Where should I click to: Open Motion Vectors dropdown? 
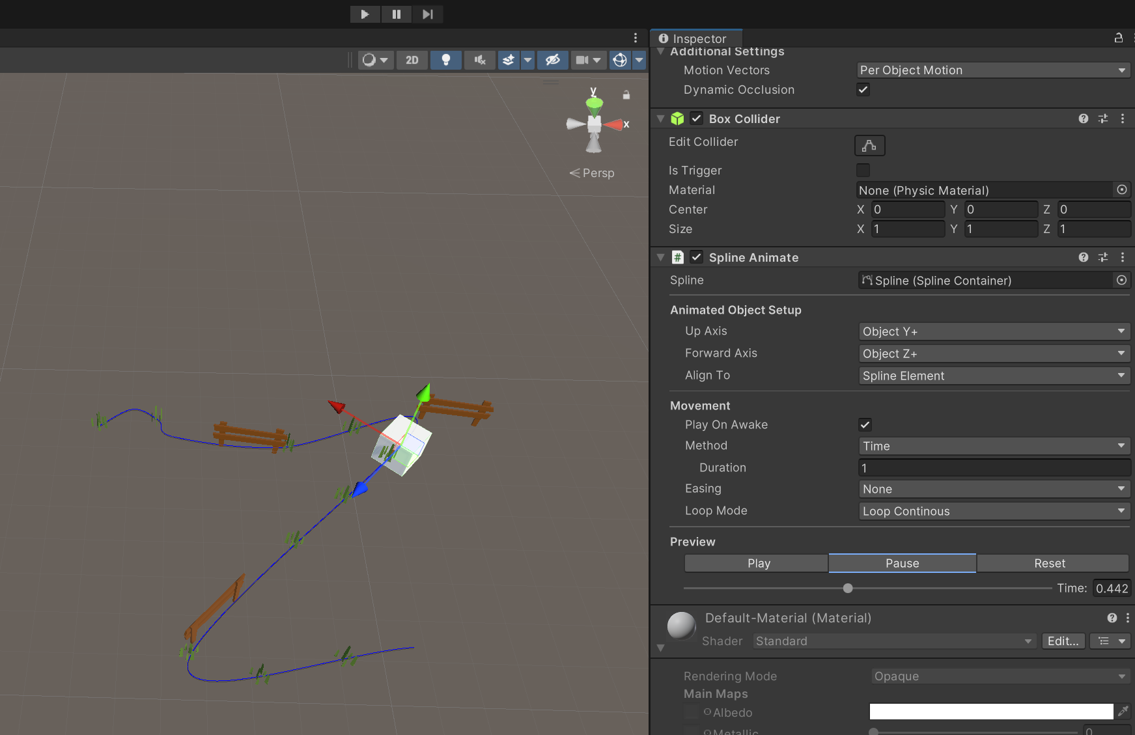[993, 70]
